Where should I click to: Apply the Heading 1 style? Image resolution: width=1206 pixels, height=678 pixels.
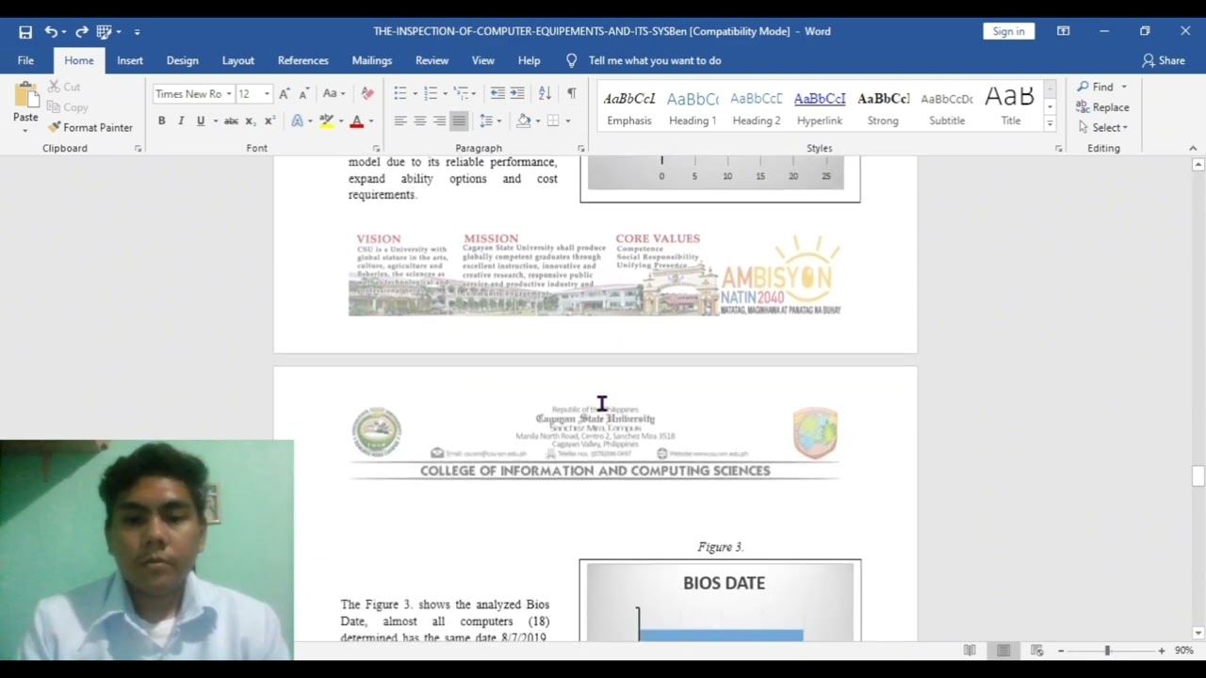pos(693,107)
